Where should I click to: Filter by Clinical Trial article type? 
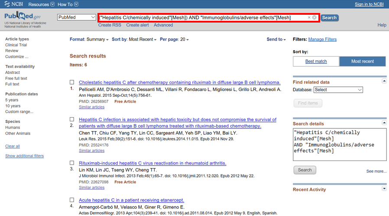(x=16, y=45)
